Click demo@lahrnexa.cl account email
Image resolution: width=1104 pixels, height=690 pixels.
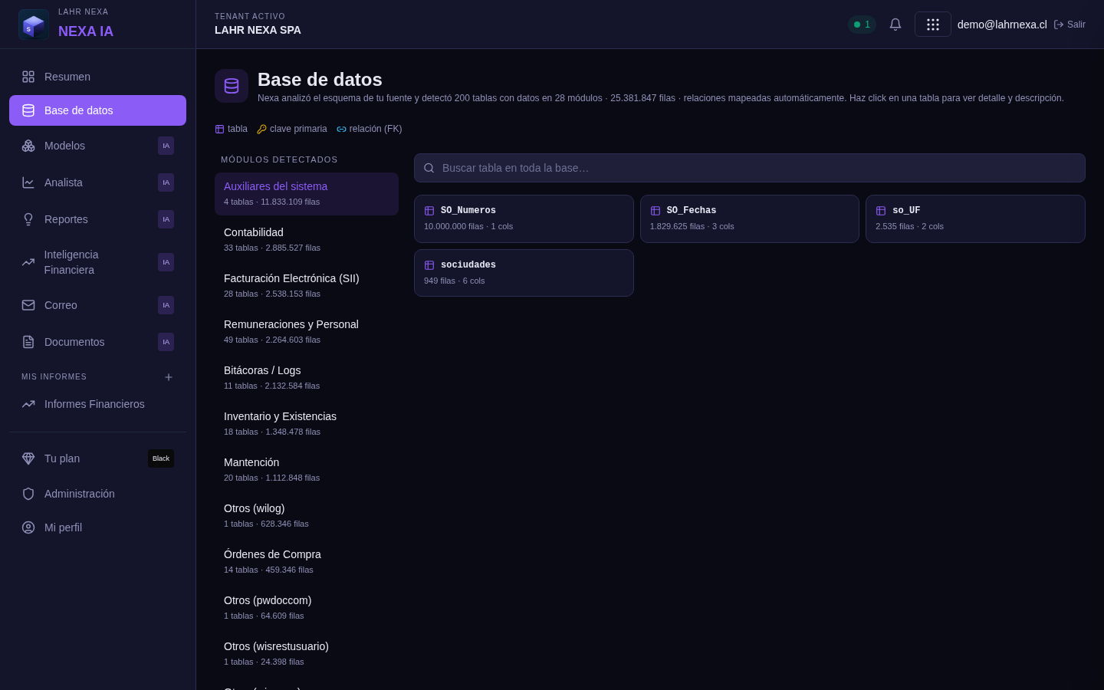click(x=1002, y=25)
